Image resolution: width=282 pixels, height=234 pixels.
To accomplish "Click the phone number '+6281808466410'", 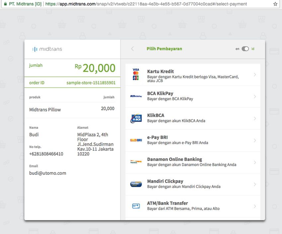I will pos(46,154).
